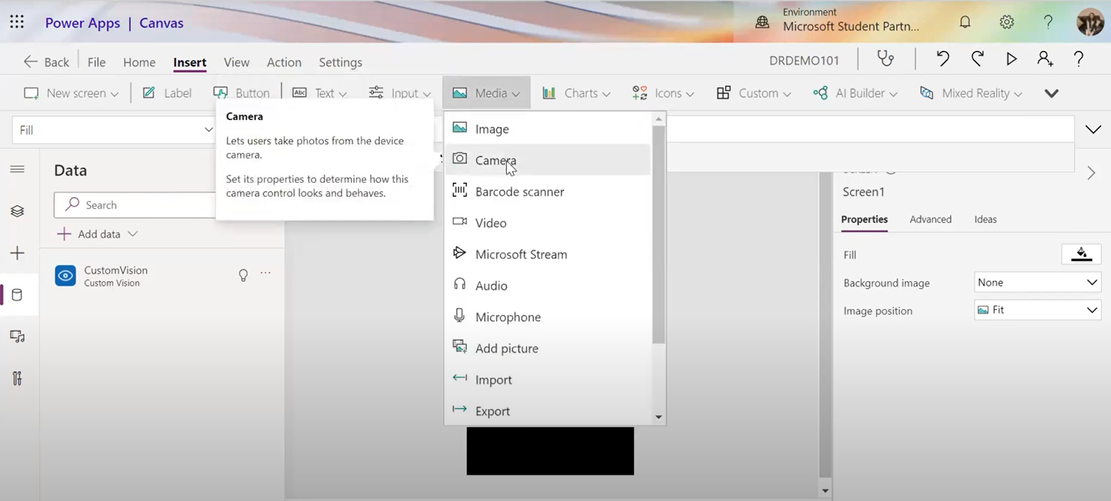Open notifications bell icon
This screenshot has width=1111, height=501.
965,22
